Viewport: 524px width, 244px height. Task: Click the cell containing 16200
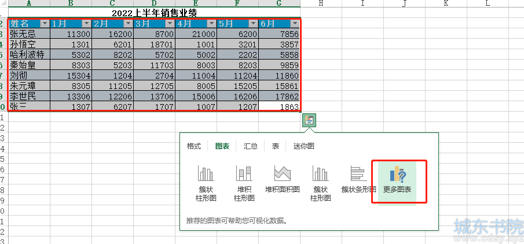click(x=113, y=34)
